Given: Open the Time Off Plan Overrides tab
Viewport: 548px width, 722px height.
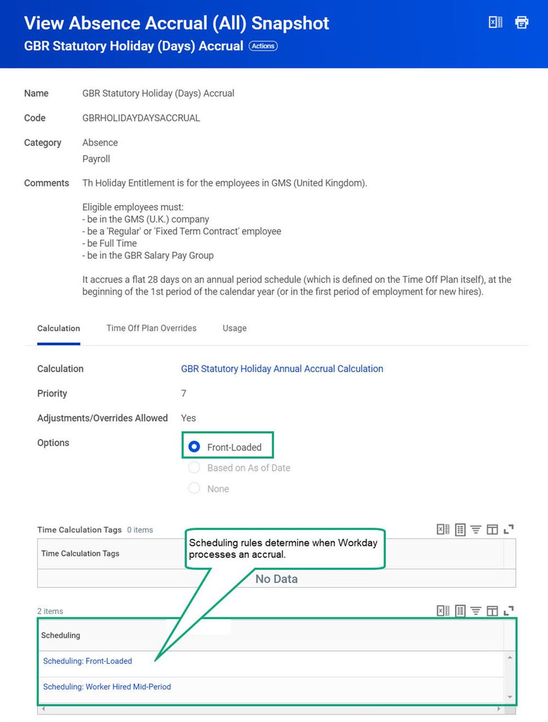Looking at the screenshot, I should tap(151, 328).
